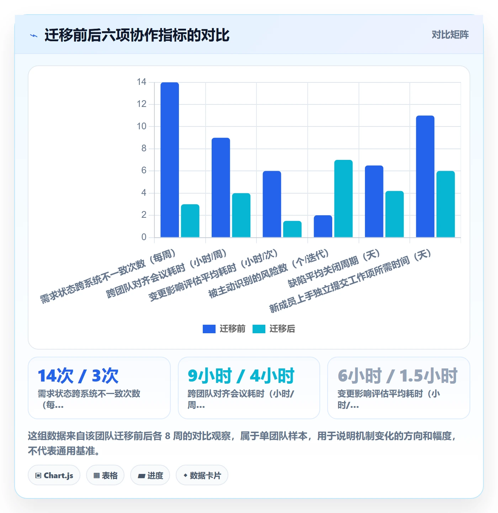Click the axis label 跨团队对齐会议耗时（小时/周）
This screenshot has width=498, height=513.
166,274
